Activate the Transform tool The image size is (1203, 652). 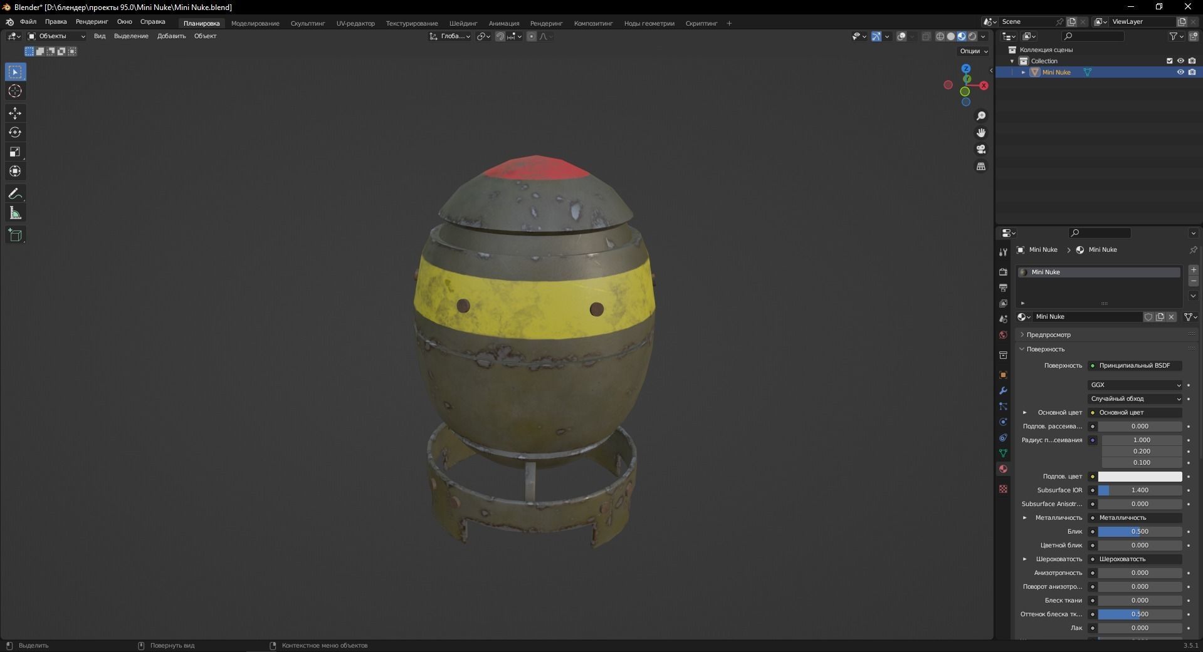pos(15,172)
